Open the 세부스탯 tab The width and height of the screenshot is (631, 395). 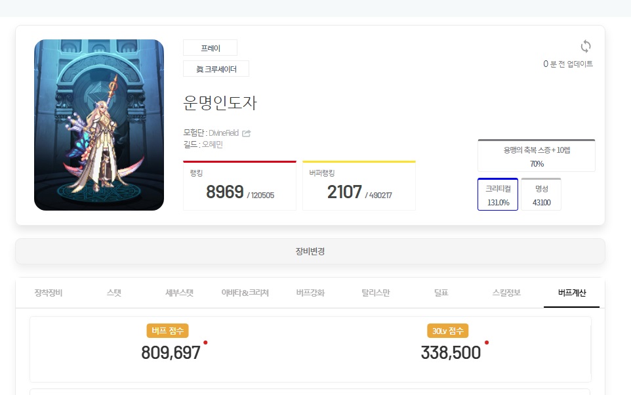(180, 293)
